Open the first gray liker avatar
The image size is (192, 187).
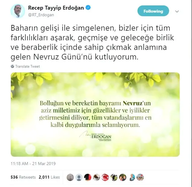coord(70,177)
